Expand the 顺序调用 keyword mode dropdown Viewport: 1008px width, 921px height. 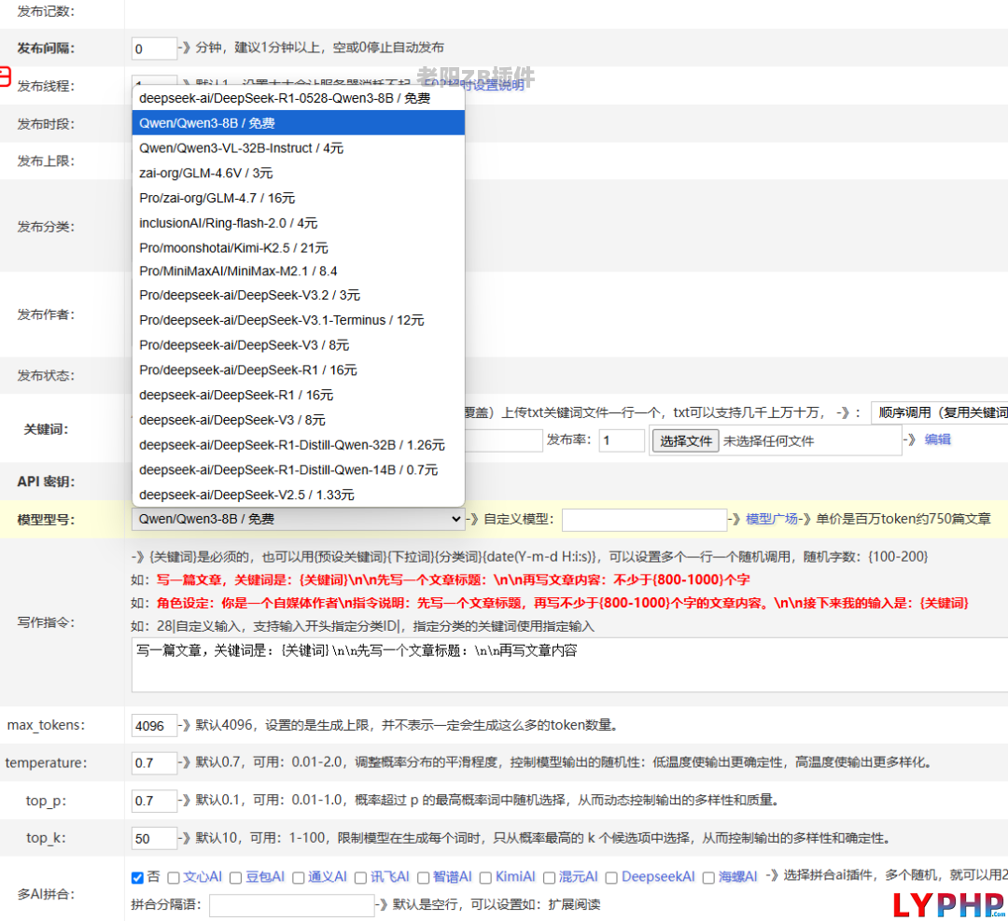[938, 412]
